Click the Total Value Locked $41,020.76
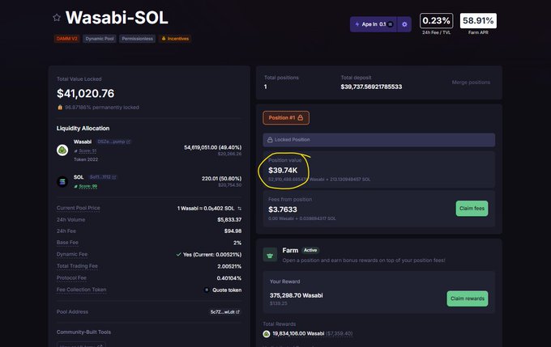Screen dimensions: 551x347 (x=85, y=93)
